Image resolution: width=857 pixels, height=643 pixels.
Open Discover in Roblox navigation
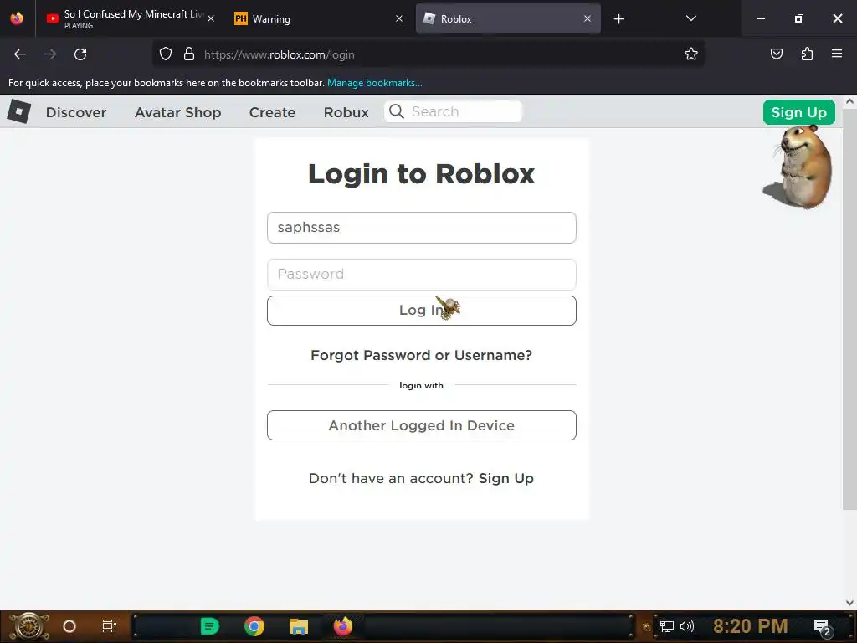pyautogui.click(x=76, y=112)
